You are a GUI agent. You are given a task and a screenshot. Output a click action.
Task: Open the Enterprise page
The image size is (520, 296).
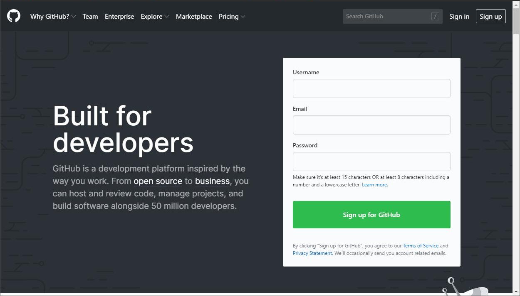click(x=119, y=17)
